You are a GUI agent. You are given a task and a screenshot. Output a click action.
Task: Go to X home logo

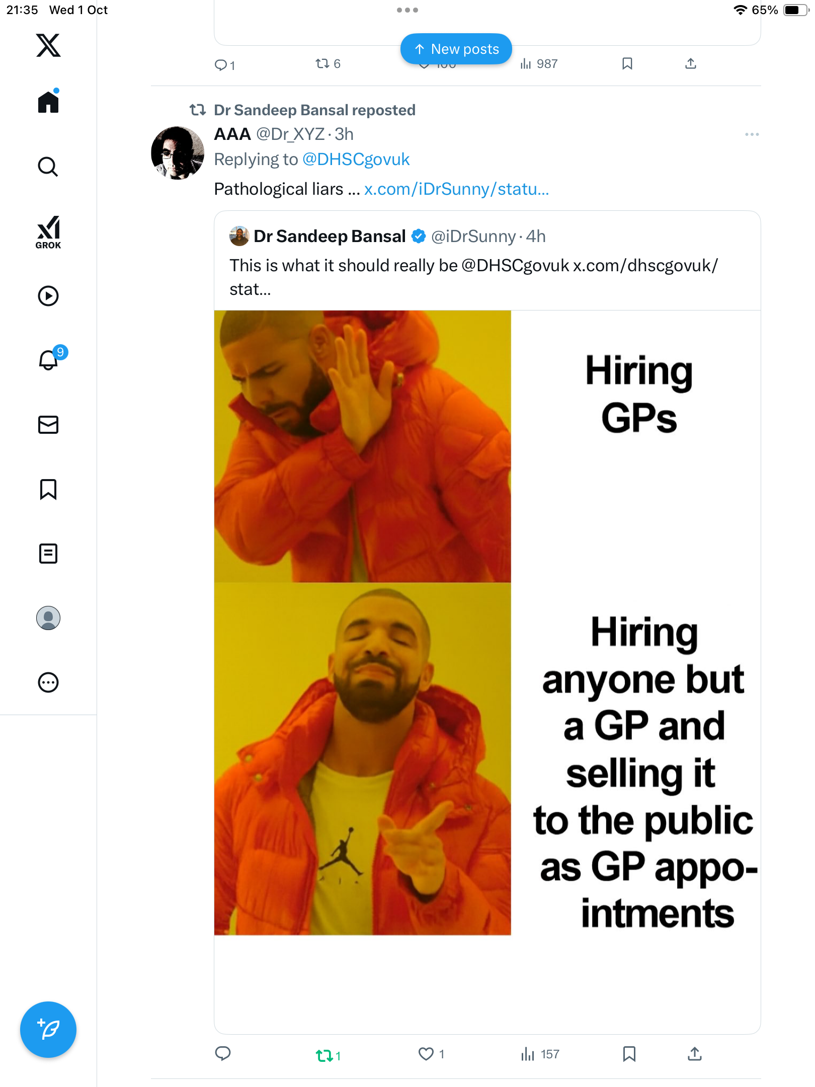48,45
